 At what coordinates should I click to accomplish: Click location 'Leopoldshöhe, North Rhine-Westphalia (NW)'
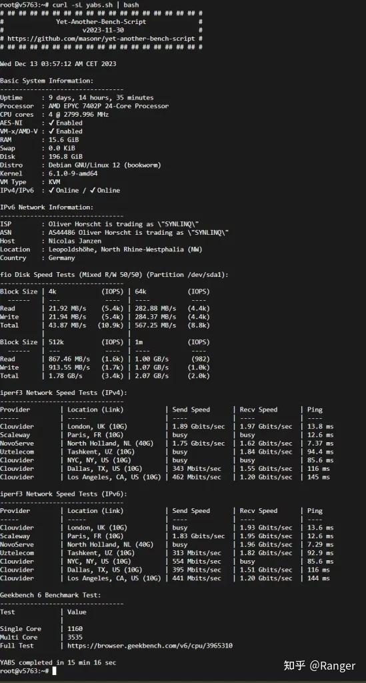(x=125, y=249)
